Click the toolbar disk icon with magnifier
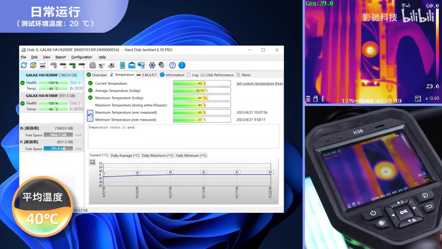 [x=81, y=65]
